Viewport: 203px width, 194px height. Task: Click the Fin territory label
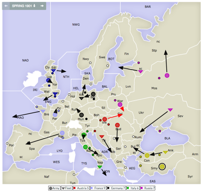(127, 54)
